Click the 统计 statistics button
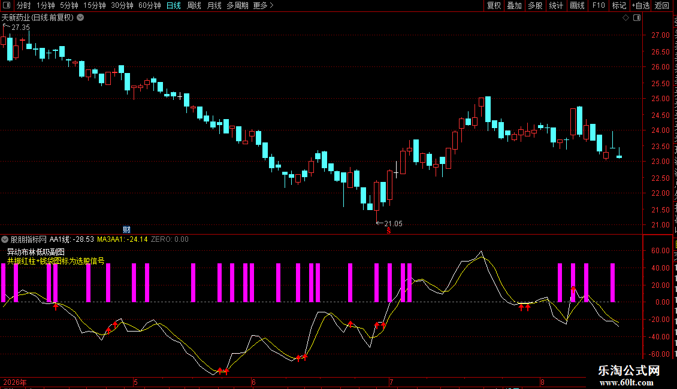Screen dimensions: 677x389 555,5
